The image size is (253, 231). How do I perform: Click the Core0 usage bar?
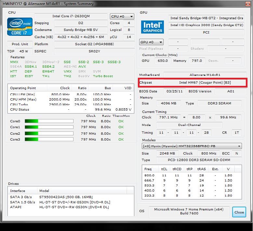coord(49,121)
